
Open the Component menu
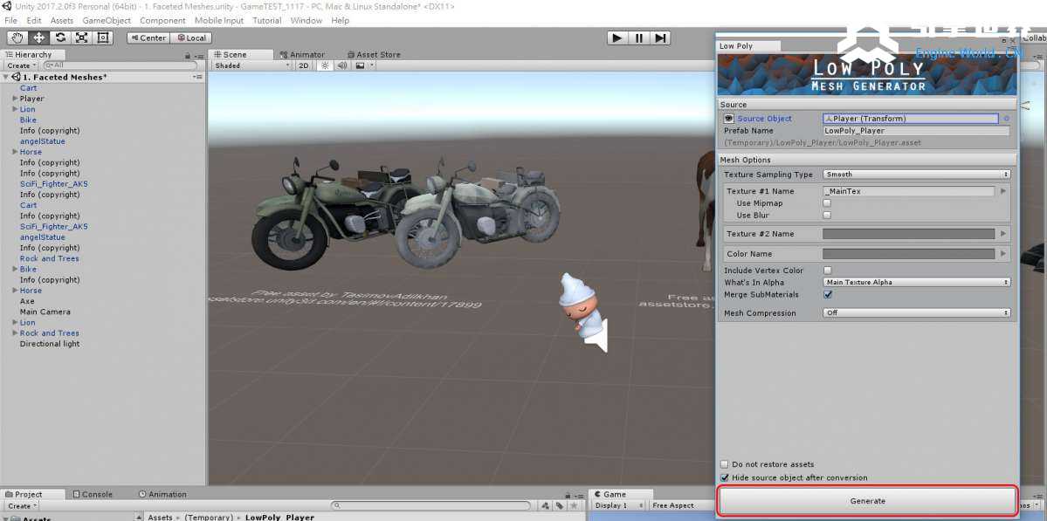(162, 21)
